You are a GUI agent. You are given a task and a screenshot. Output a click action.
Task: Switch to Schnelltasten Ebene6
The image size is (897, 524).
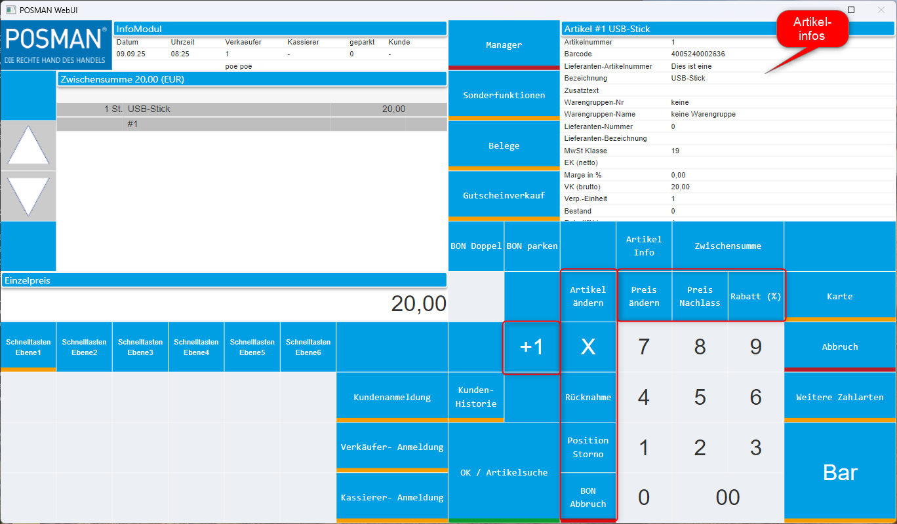(308, 346)
